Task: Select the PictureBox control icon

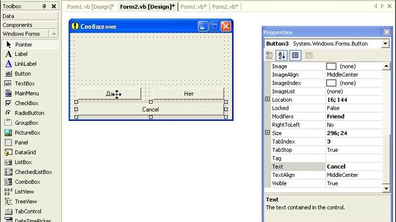Action: (x=8, y=133)
